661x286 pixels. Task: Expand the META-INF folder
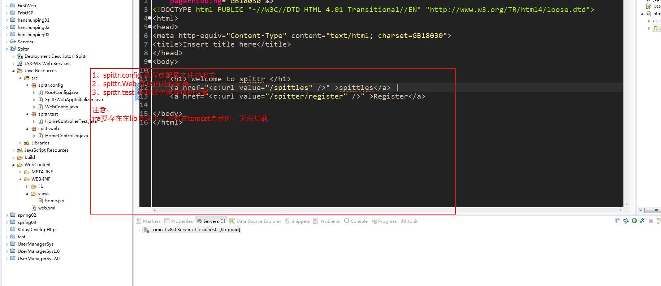20,172
